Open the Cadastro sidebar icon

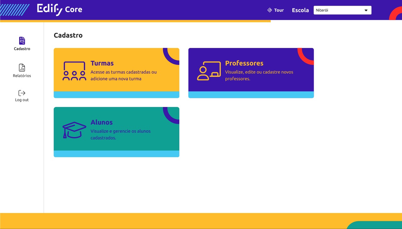pyautogui.click(x=22, y=40)
